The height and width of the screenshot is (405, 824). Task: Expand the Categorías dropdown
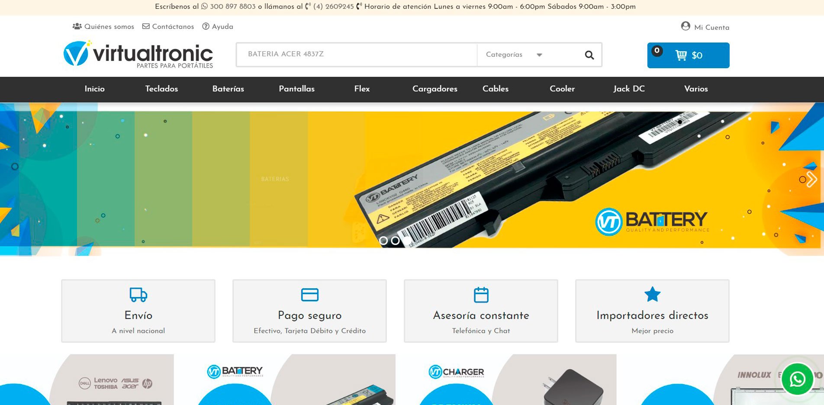pyautogui.click(x=514, y=55)
